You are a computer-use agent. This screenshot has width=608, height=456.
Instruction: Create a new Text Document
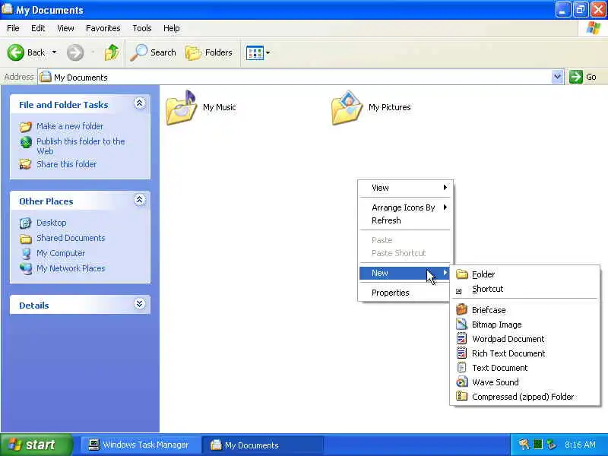[x=524, y=368]
